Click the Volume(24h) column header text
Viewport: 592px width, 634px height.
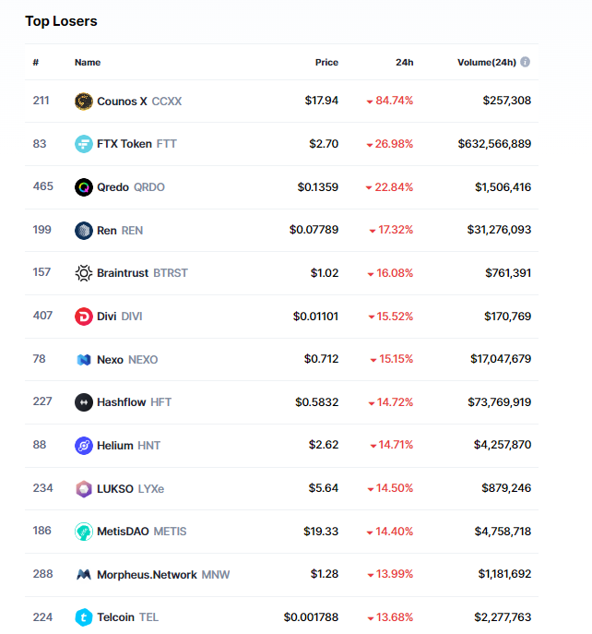click(487, 62)
